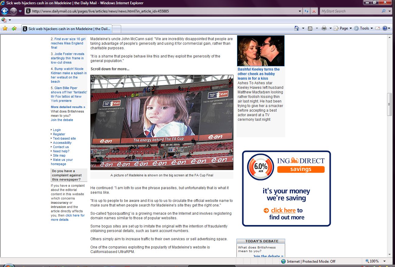Click the Stop loading X icon
The height and width of the screenshot is (267, 395).
point(314,11)
